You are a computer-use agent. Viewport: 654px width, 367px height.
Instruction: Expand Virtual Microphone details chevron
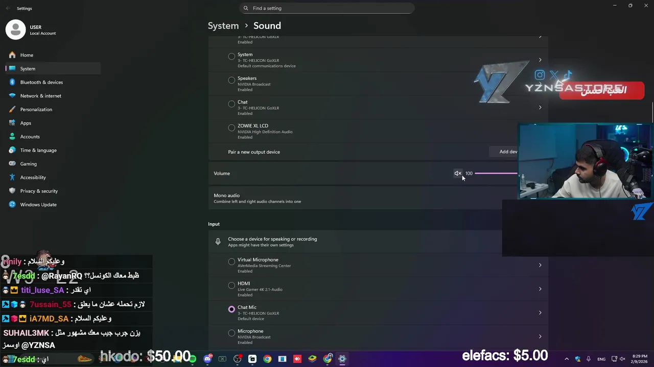[540, 265]
